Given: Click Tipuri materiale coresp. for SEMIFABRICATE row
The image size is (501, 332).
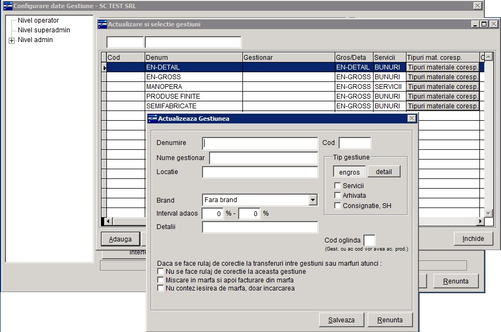Looking at the screenshot, I should tap(443, 106).
